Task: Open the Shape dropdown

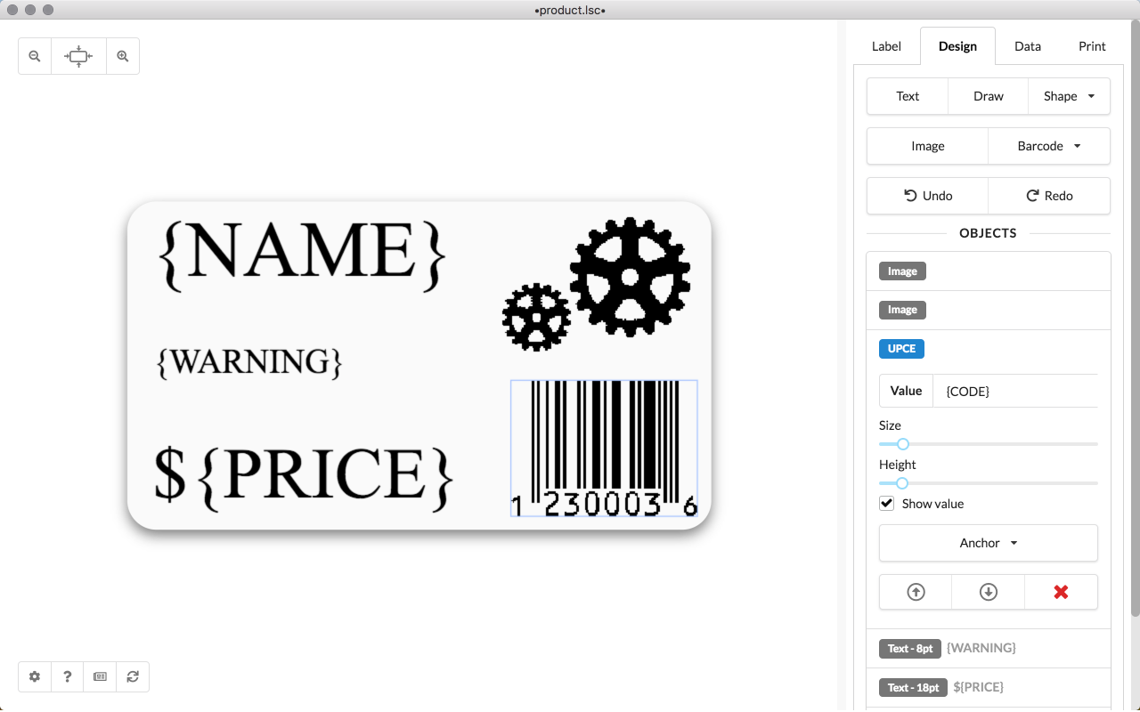Action: point(1069,96)
